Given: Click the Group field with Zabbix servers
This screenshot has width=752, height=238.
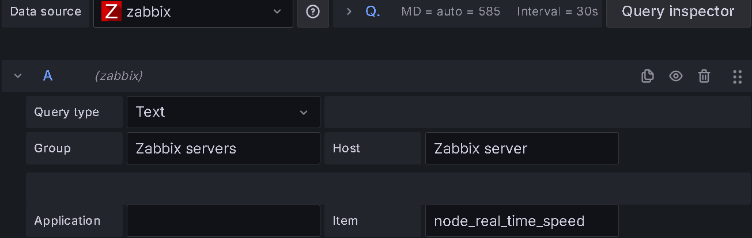Looking at the screenshot, I should [223, 148].
